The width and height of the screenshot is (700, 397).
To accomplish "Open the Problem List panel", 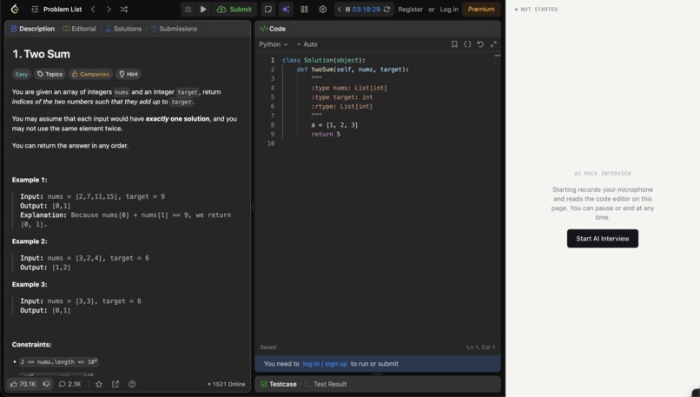I will click(x=56, y=9).
